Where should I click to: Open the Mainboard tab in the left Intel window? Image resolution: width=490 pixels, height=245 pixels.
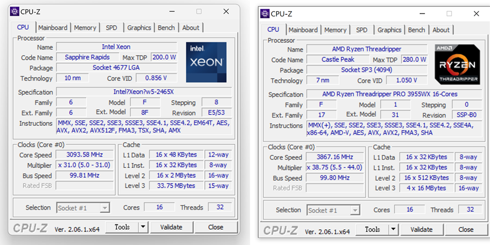pyautogui.click(x=53, y=28)
